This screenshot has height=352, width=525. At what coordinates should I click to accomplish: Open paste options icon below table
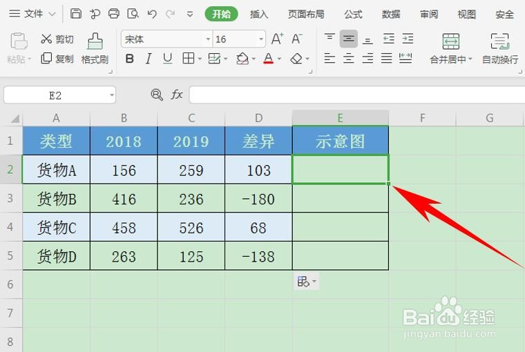303,282
